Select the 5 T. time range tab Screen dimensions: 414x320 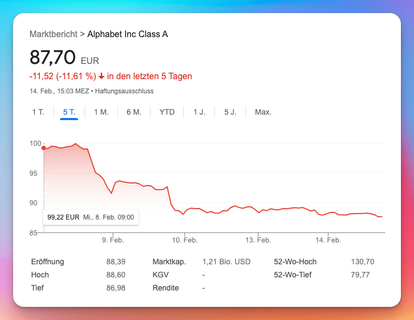[69, 112]
